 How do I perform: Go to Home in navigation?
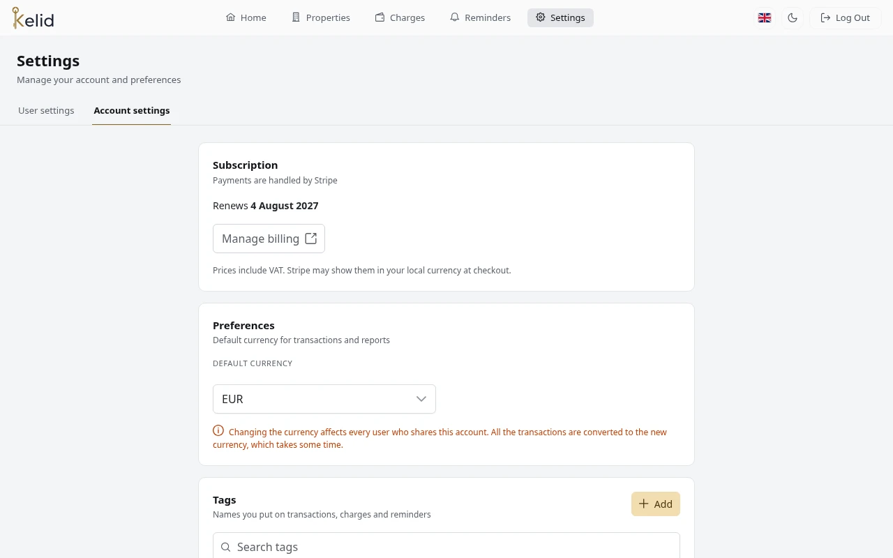click(246, 17)
